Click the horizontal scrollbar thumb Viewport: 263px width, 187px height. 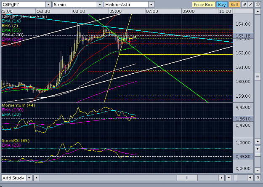187,178
